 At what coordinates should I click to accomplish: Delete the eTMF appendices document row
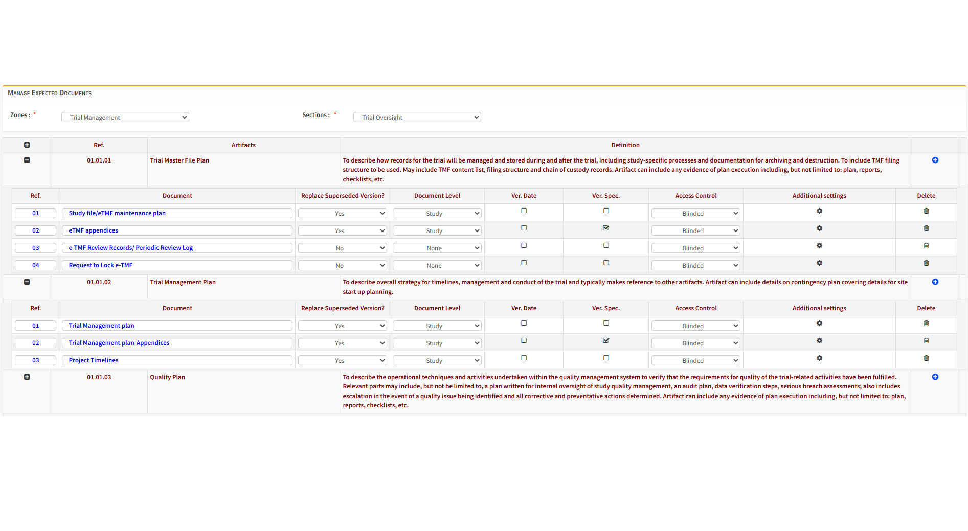pyautogui.click(x=926, y=228)
